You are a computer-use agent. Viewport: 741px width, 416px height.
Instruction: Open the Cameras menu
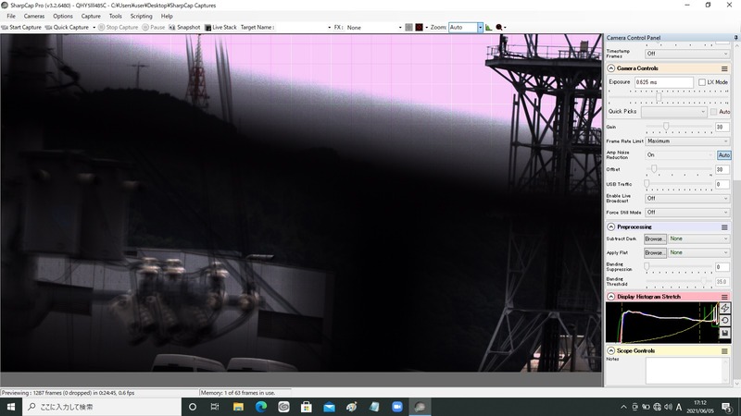tap(34, 16)
